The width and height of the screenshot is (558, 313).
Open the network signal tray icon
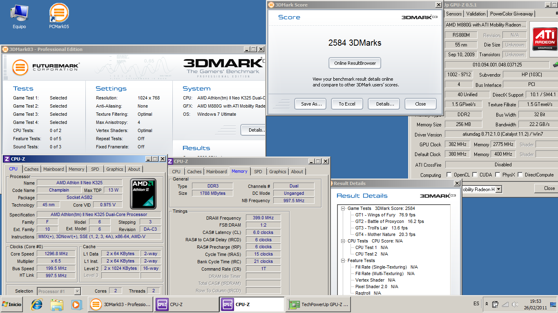pyautogui.click(x=505, y=304)
